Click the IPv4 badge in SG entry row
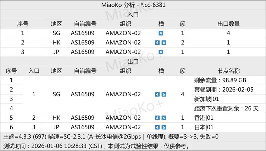Viewport: 266px width, 151px height. (x=161, y=33)
